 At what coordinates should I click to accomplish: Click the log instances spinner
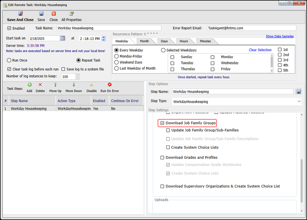click(x=77, y=76)
